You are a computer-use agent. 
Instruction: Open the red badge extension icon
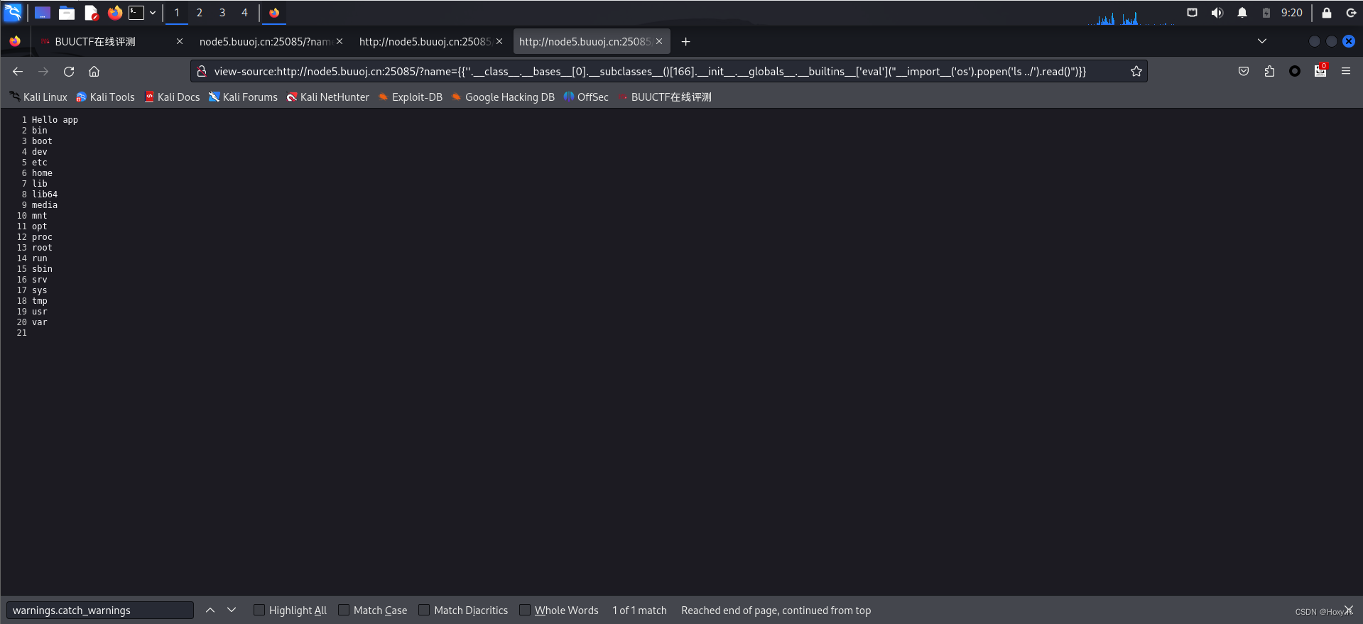(x=1320, y=71)
